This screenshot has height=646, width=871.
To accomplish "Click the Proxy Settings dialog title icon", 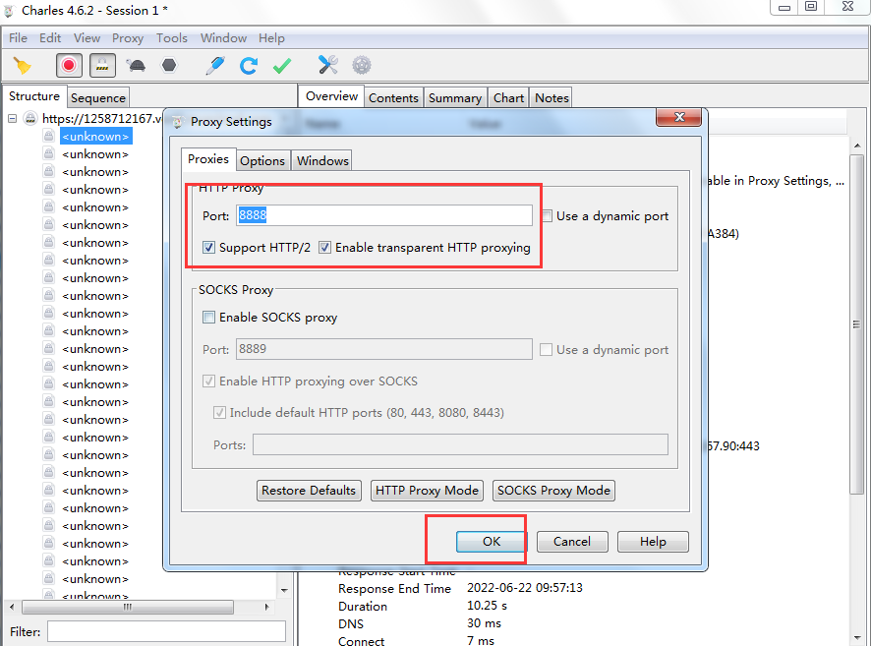I will pos(178,122).
